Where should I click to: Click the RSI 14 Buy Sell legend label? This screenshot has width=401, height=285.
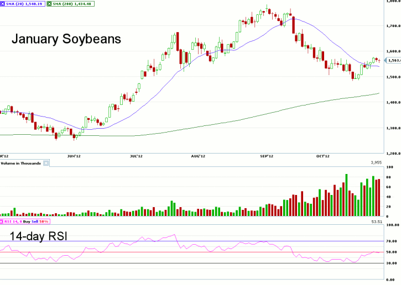pos(28,221)
